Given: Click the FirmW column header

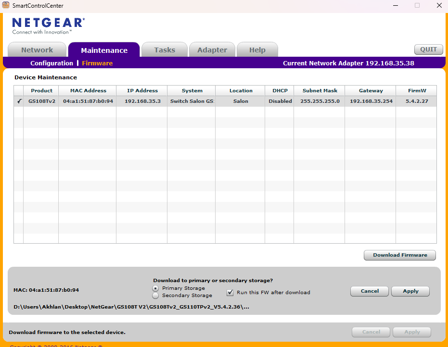Looking at the screenshot, I should [x=417, y=90].
